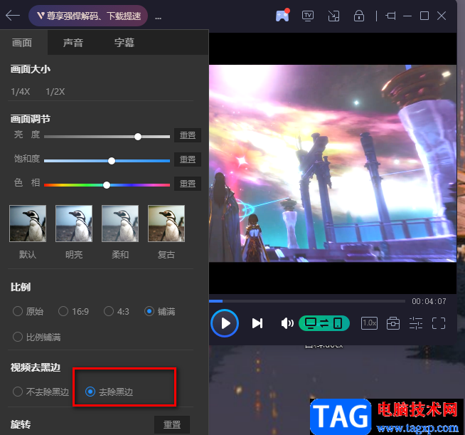Image resolution: width=465 pixels, height=435 pixels.
Task: Set picture size to 1/2X
Action: coord(55,91)
